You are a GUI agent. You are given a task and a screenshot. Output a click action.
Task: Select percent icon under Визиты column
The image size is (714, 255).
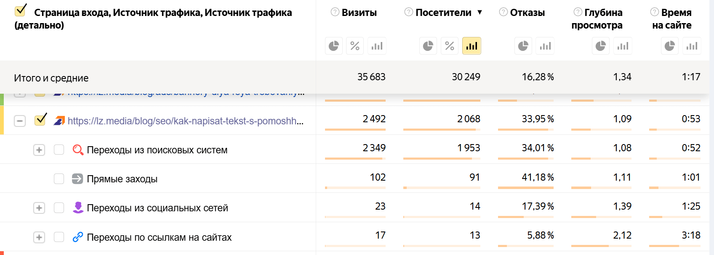pos(355,46)
